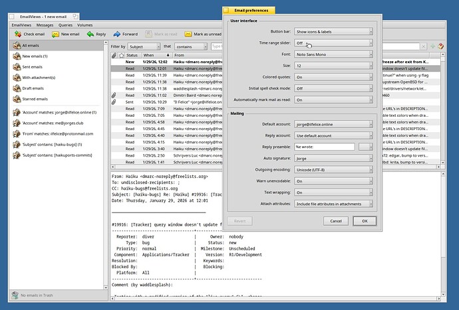Open New emails (1) folder icon
459x310 pixels.
(17, 56)
